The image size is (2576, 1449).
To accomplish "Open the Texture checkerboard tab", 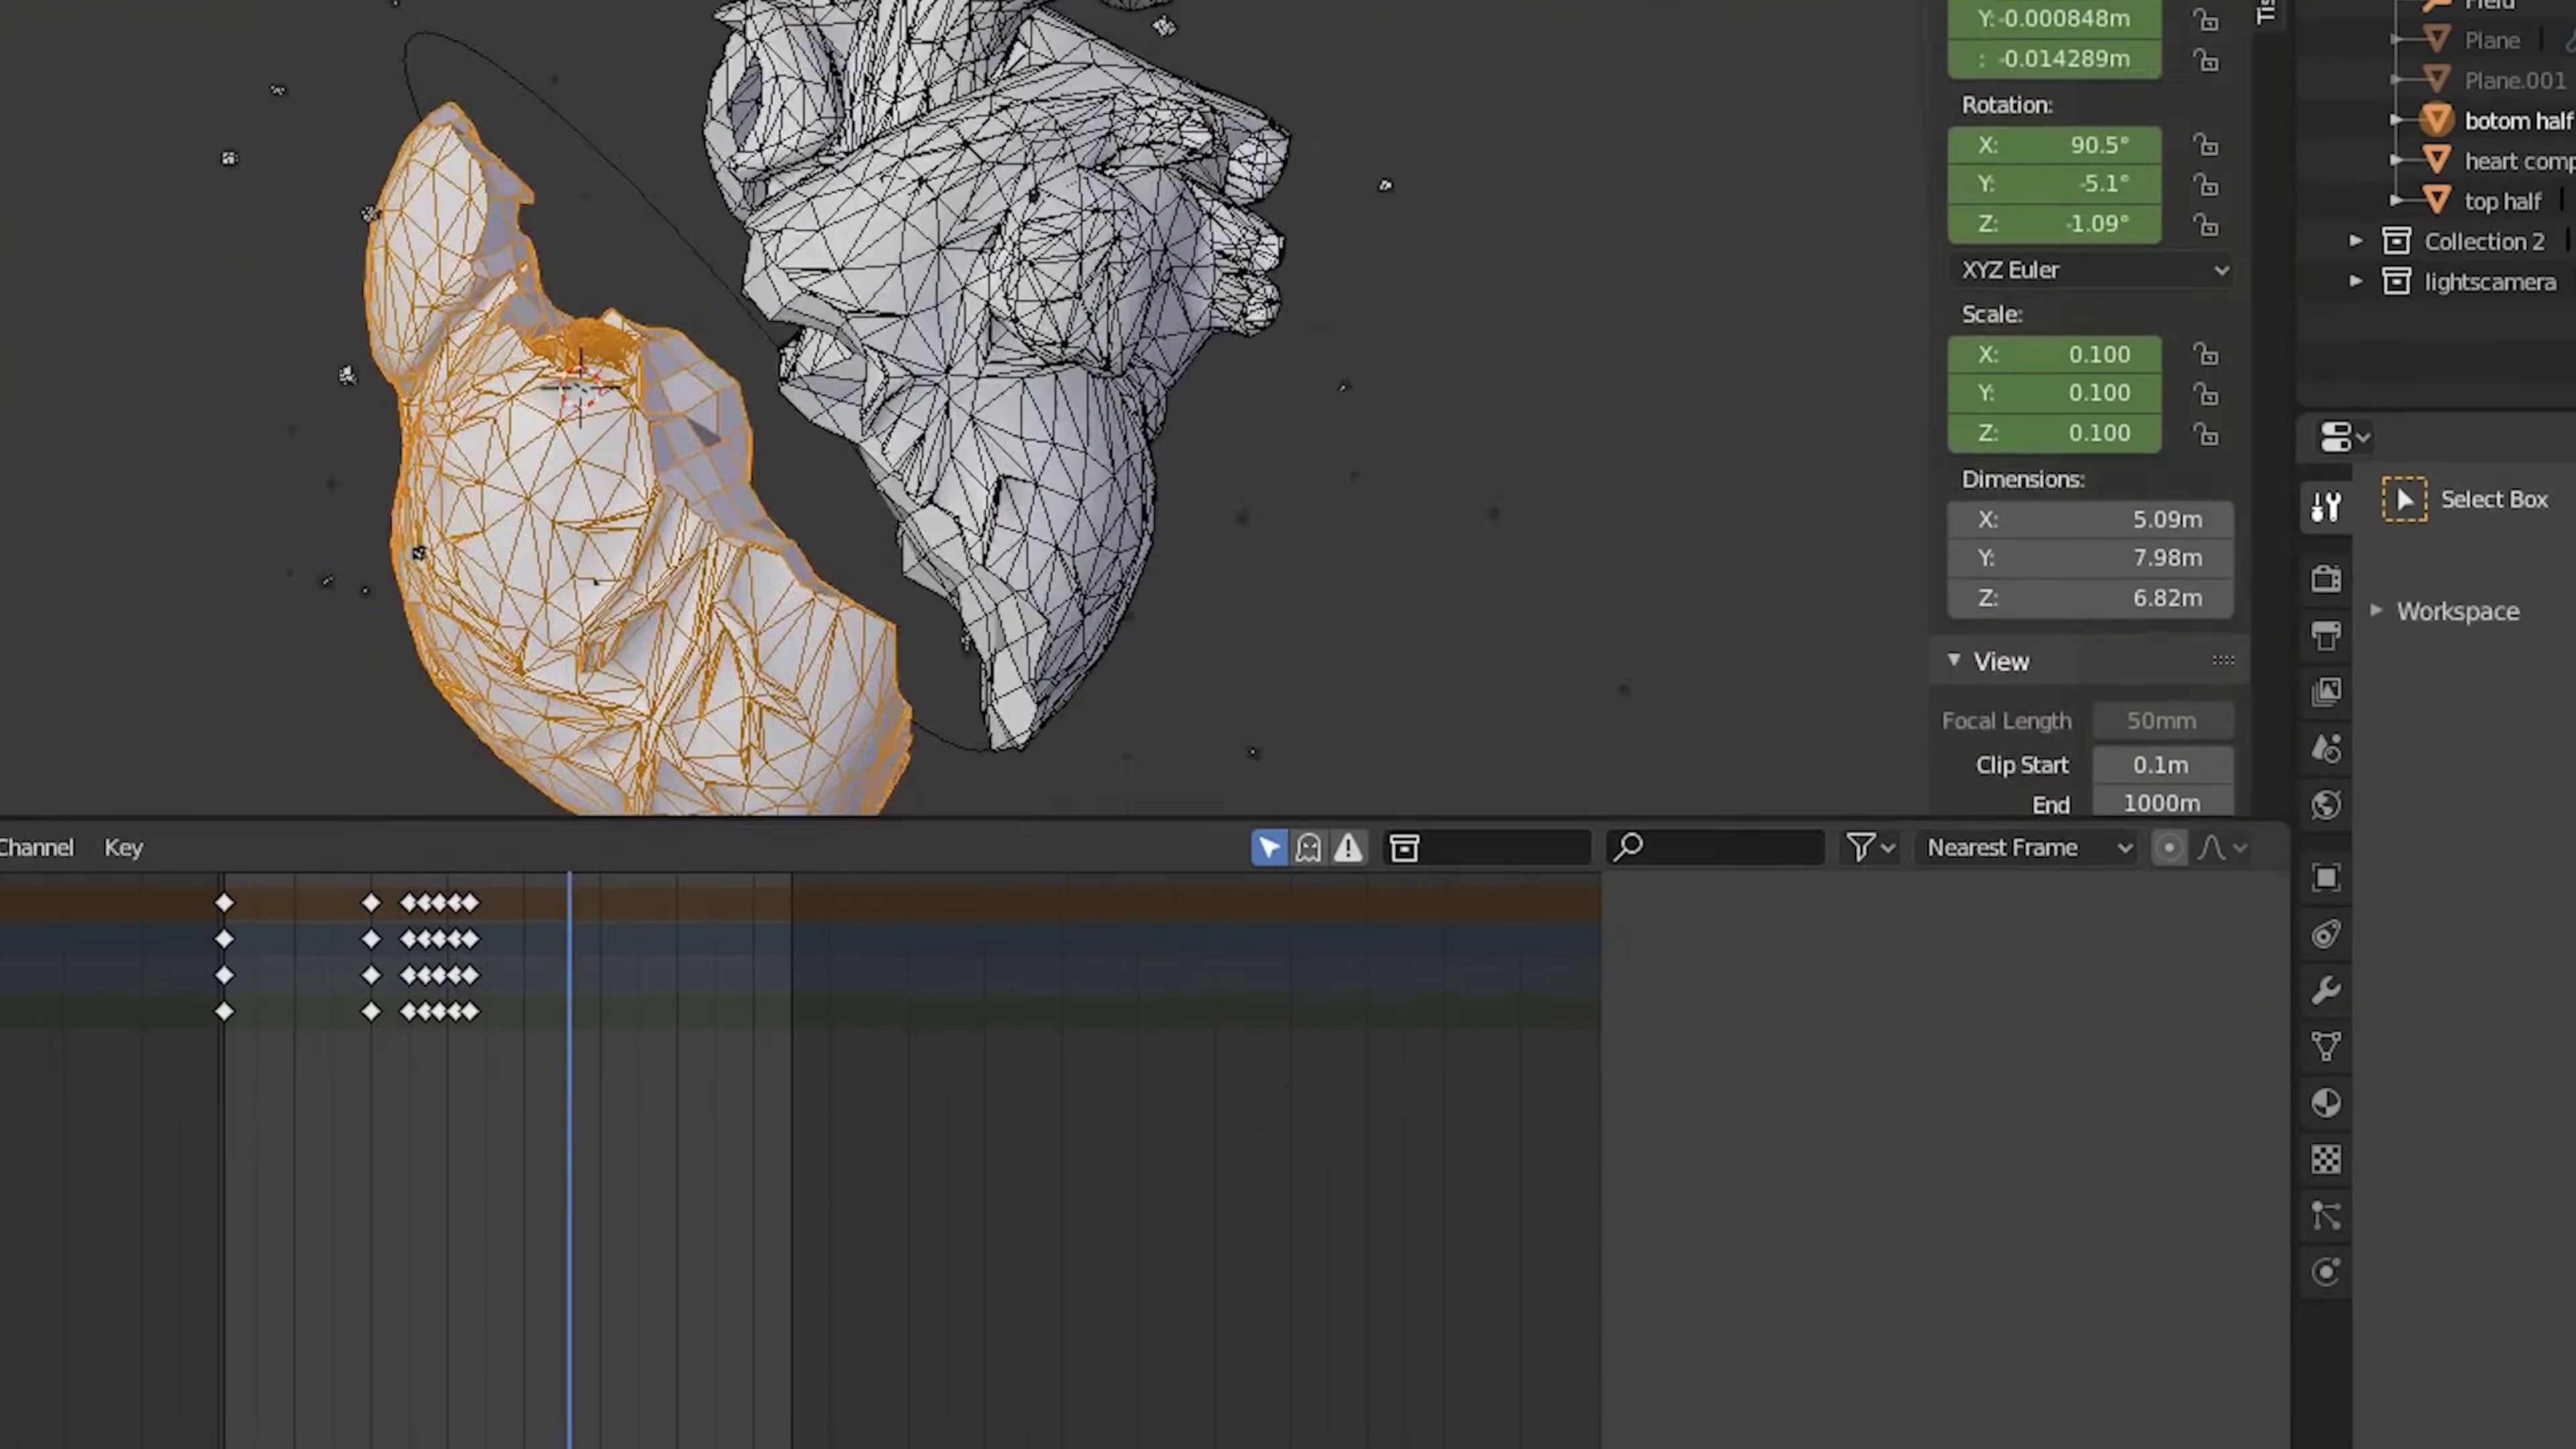I will click(x=2326, y=1160).
